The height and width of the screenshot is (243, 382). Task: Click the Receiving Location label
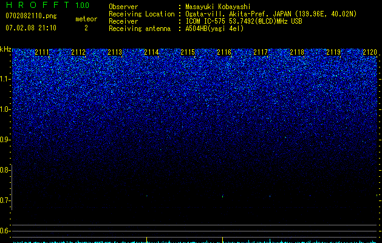pyautogui.click(x=142, y=14)
